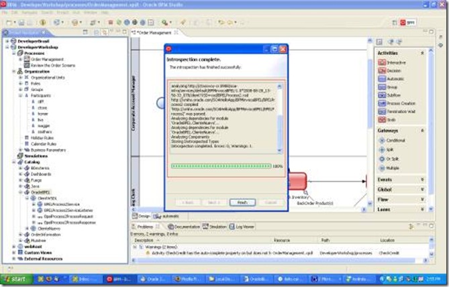Click the Collapse All icon in navigator
This screenshot has width=449, height=287.
coord(97,32)
